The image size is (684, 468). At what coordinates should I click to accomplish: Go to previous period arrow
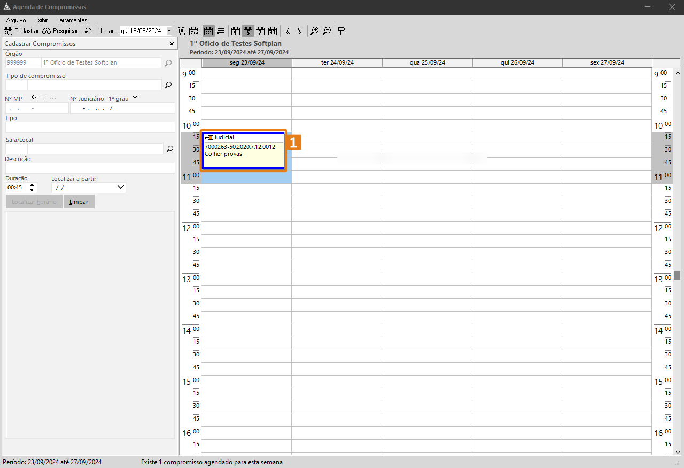287,31
